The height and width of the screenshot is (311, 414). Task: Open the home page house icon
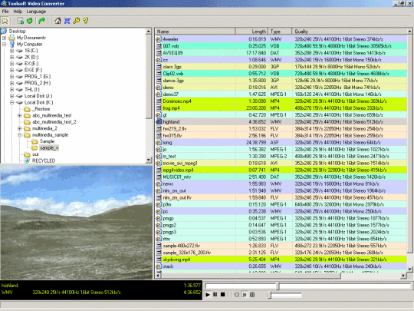58,21
